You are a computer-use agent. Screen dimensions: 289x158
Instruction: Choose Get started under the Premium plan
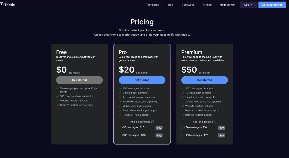205,80
